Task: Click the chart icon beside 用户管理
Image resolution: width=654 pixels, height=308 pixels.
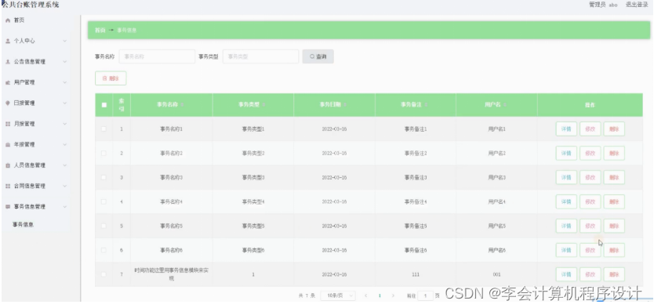Action: pos(8,82)
